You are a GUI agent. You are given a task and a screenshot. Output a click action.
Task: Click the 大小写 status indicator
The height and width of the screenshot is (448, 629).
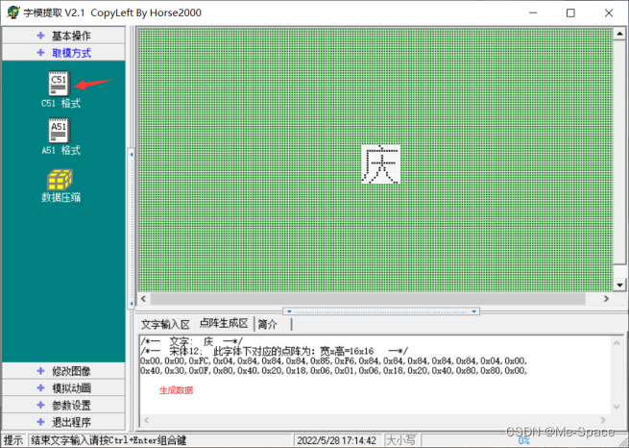(x=401, y=440)
